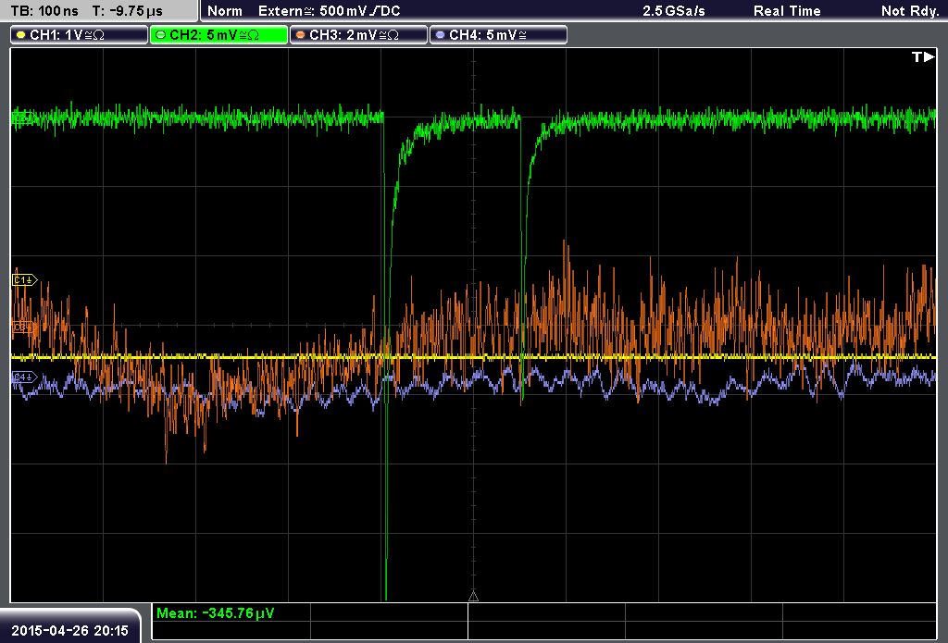948x643 pixels.
Task: Select the CH1: 1V channel tab
Action: [80, 35]
